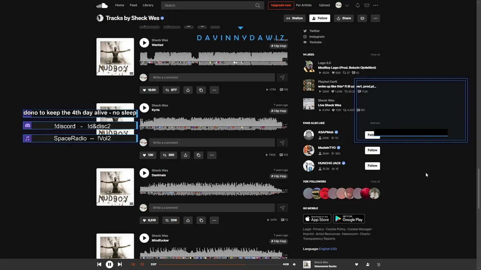
Task: Send comment on Danimals track
Action: tap(282, 208)
